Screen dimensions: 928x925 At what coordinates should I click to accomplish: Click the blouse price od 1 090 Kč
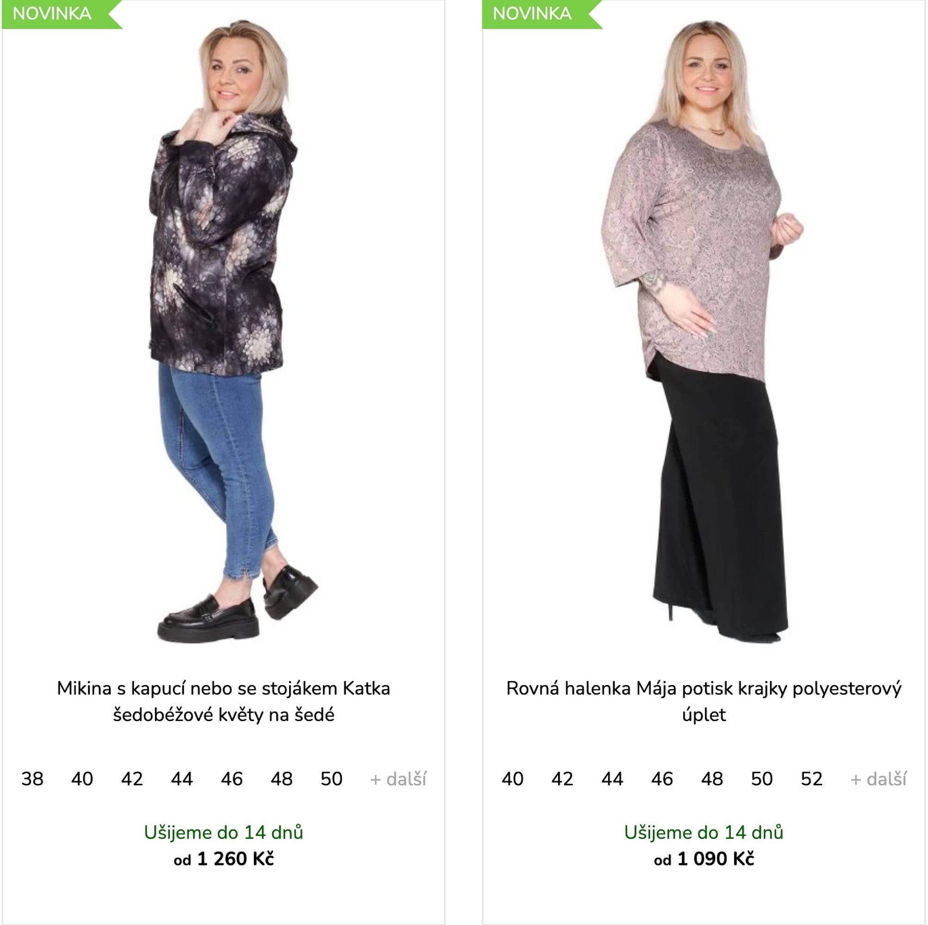pyautogui.click(x=704, y=859)
